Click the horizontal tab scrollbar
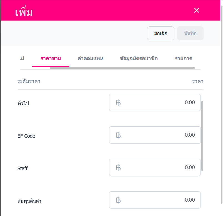The image size is (223, 216). (122, 68)
